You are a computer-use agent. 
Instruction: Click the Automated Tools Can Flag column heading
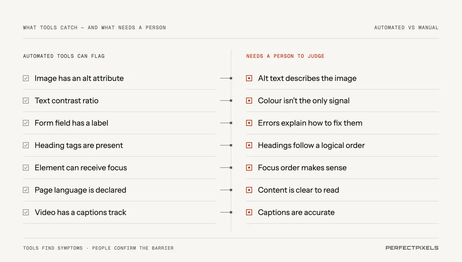(x=64, y=56)
